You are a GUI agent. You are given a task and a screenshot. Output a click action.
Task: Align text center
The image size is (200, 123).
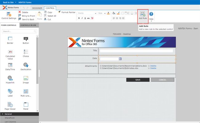pyautogui.click(x=117, y=18)
